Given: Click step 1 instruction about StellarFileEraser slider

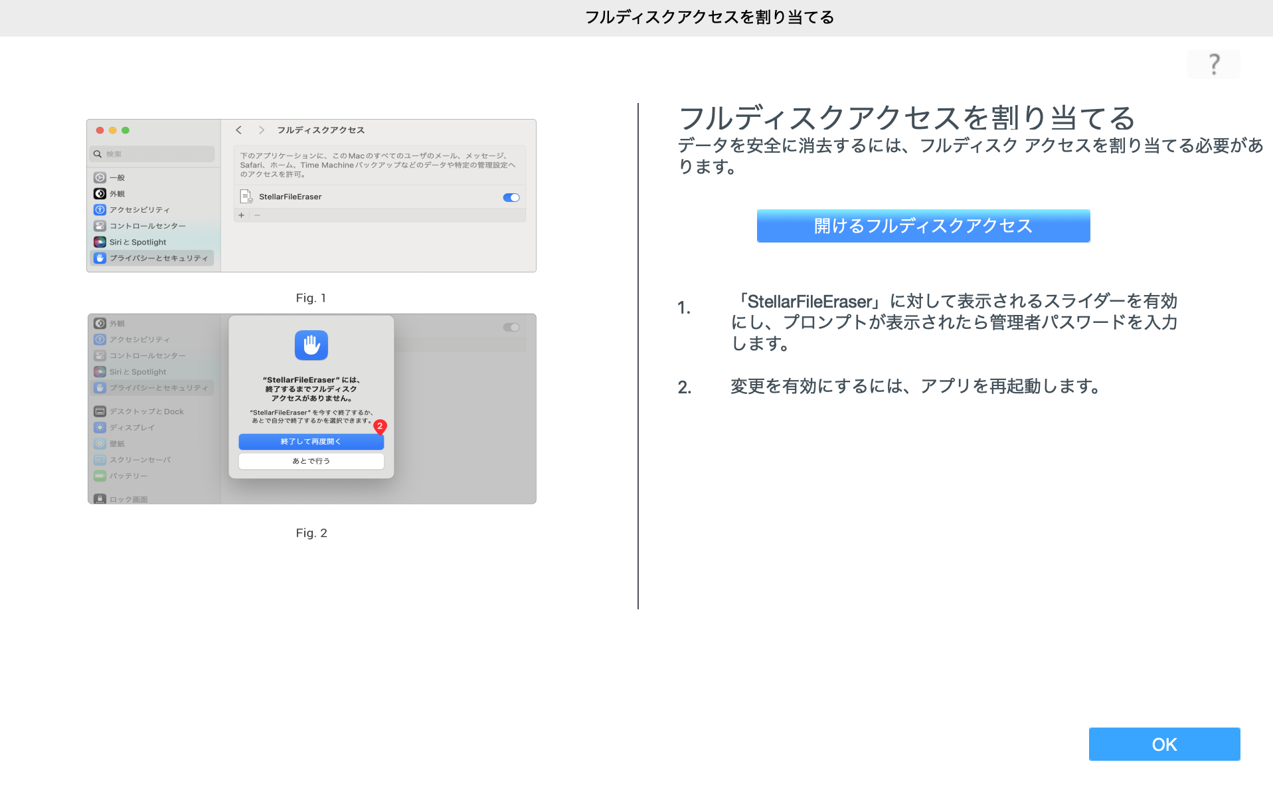Looking at the screenshot, I should [954, 322].
